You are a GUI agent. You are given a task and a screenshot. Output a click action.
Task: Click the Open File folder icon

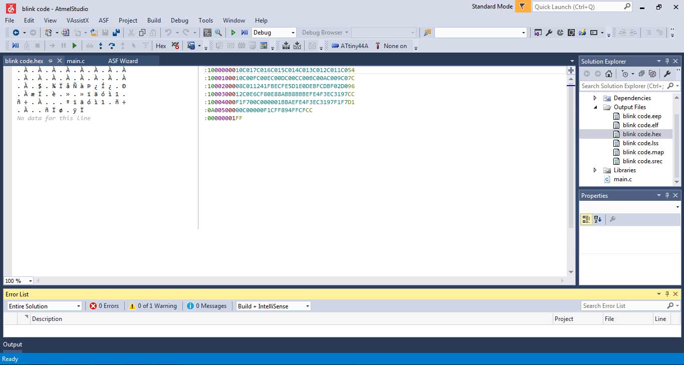click(94, 33)
